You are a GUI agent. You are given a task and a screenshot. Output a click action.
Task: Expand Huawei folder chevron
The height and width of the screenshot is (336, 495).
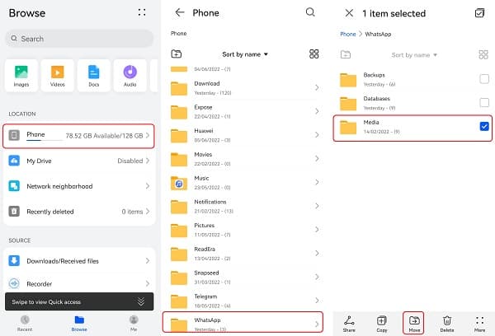point(317,135)
